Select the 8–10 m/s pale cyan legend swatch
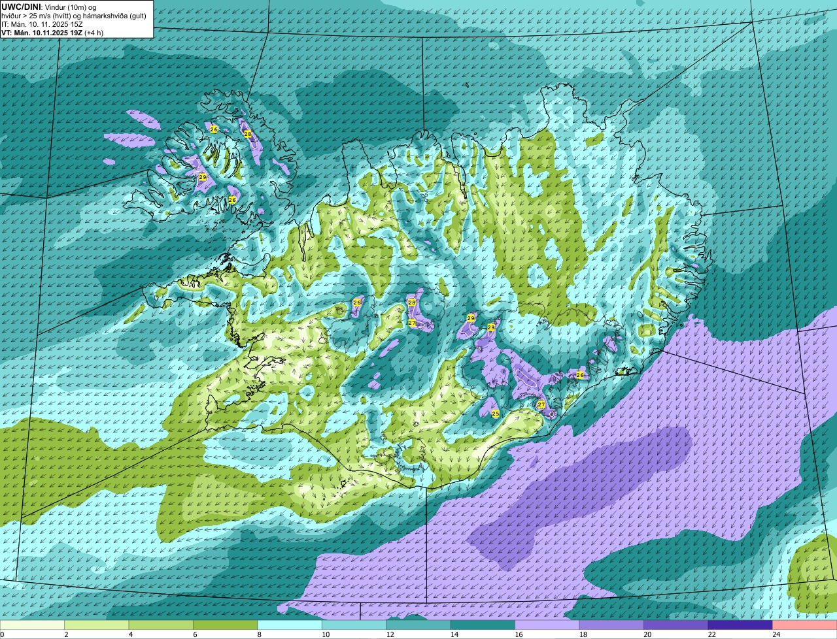 click(290, 625)
